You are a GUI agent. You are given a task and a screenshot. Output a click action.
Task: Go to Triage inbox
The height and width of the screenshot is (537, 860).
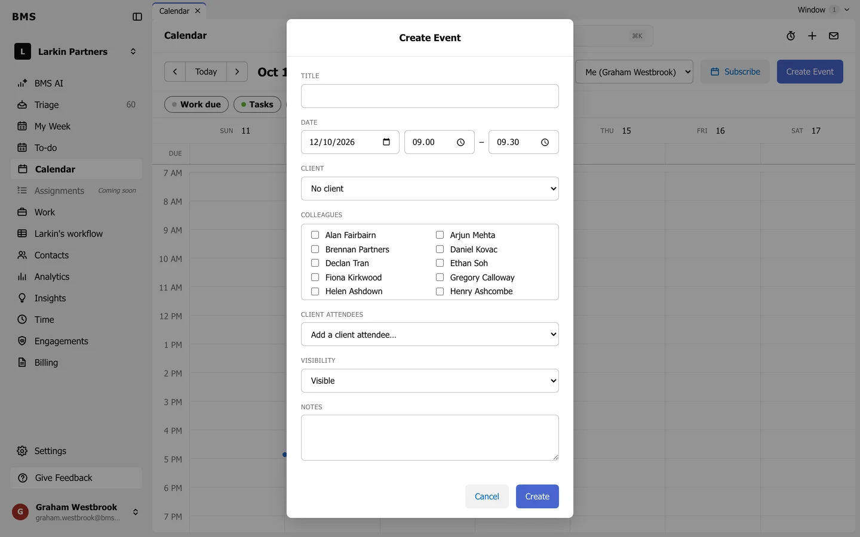point(76,105)
